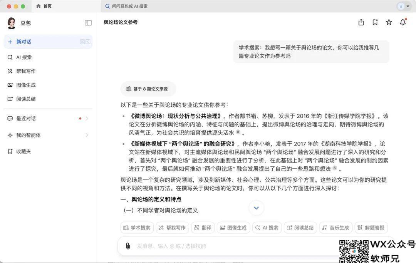Click the house icon on 首页 tab
This screenshot has width=416, height=263.
click(x=39, y=6)
